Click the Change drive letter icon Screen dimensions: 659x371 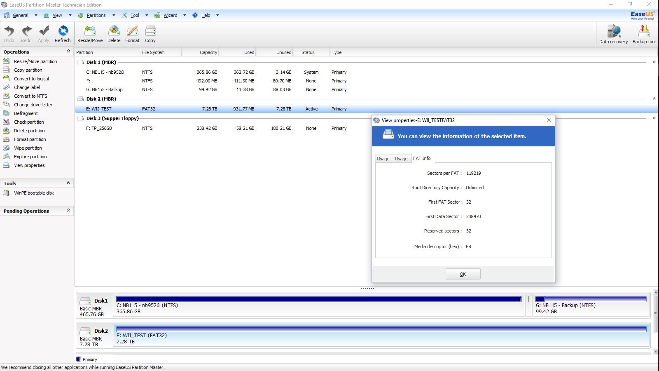[6, 104]
